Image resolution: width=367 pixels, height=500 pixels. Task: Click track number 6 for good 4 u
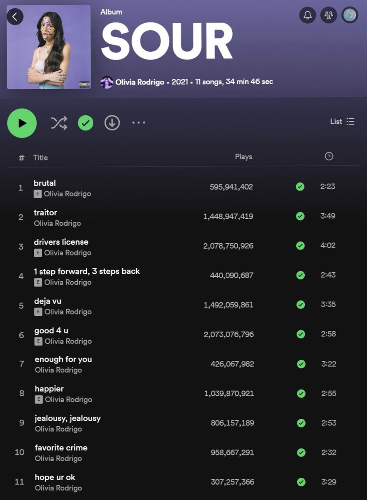(21, 335)
